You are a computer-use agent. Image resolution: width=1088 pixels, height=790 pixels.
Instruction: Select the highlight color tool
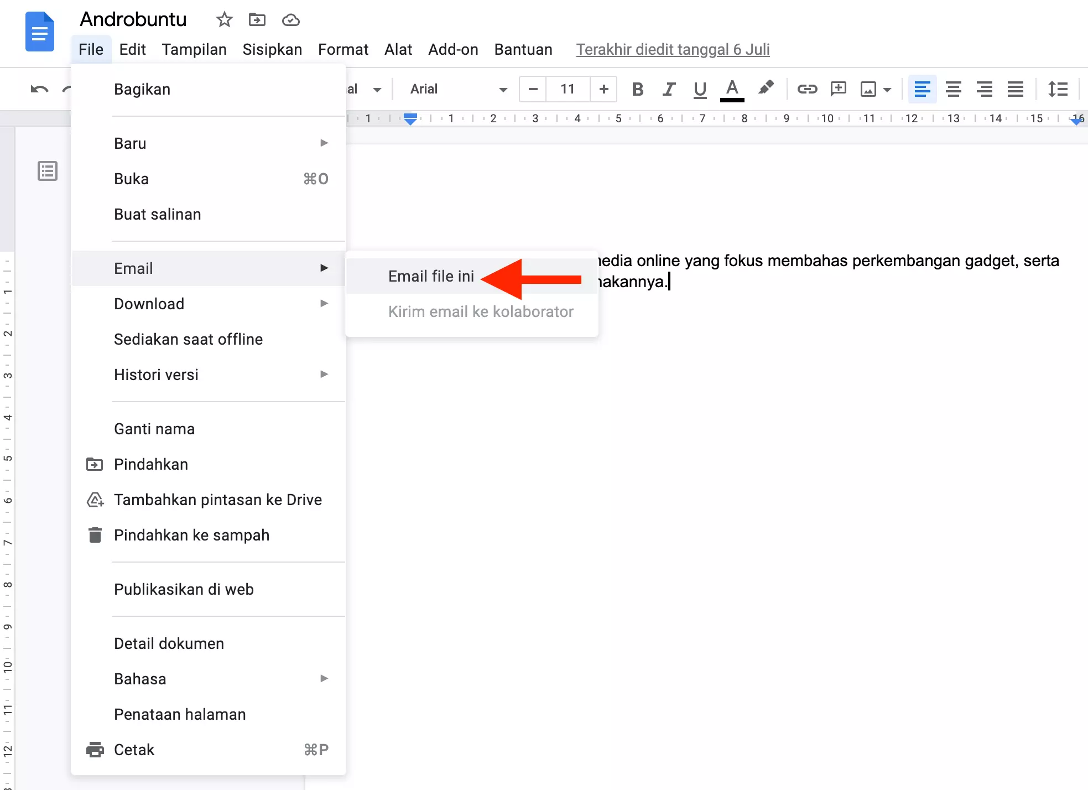tap(766, 89)
